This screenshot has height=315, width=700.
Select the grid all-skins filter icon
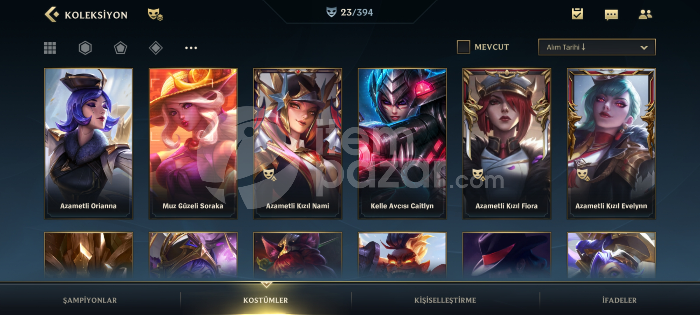[x=50, y=48]
